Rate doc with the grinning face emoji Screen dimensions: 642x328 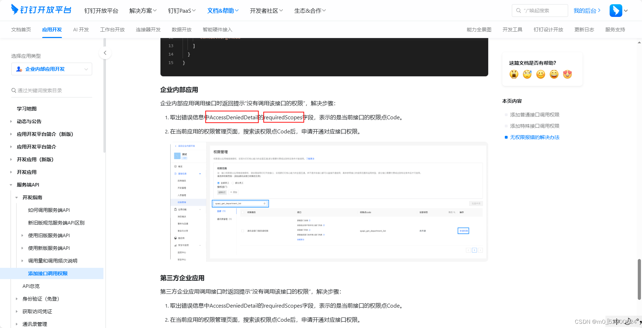554,74
